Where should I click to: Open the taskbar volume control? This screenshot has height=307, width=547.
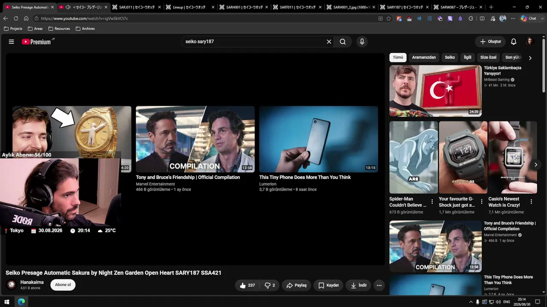[x=498, y=302]
